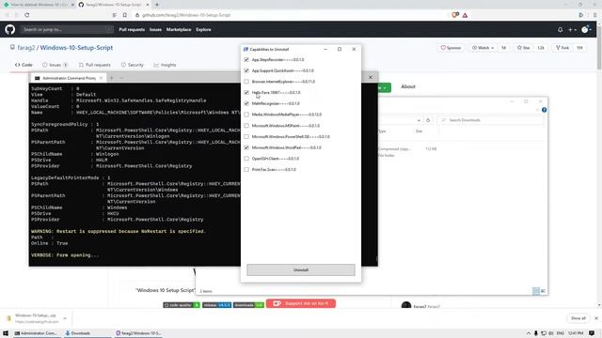Click the Brave Rewards triangle icon
Viewport: 602px width, 338px height.
[465, 15]
